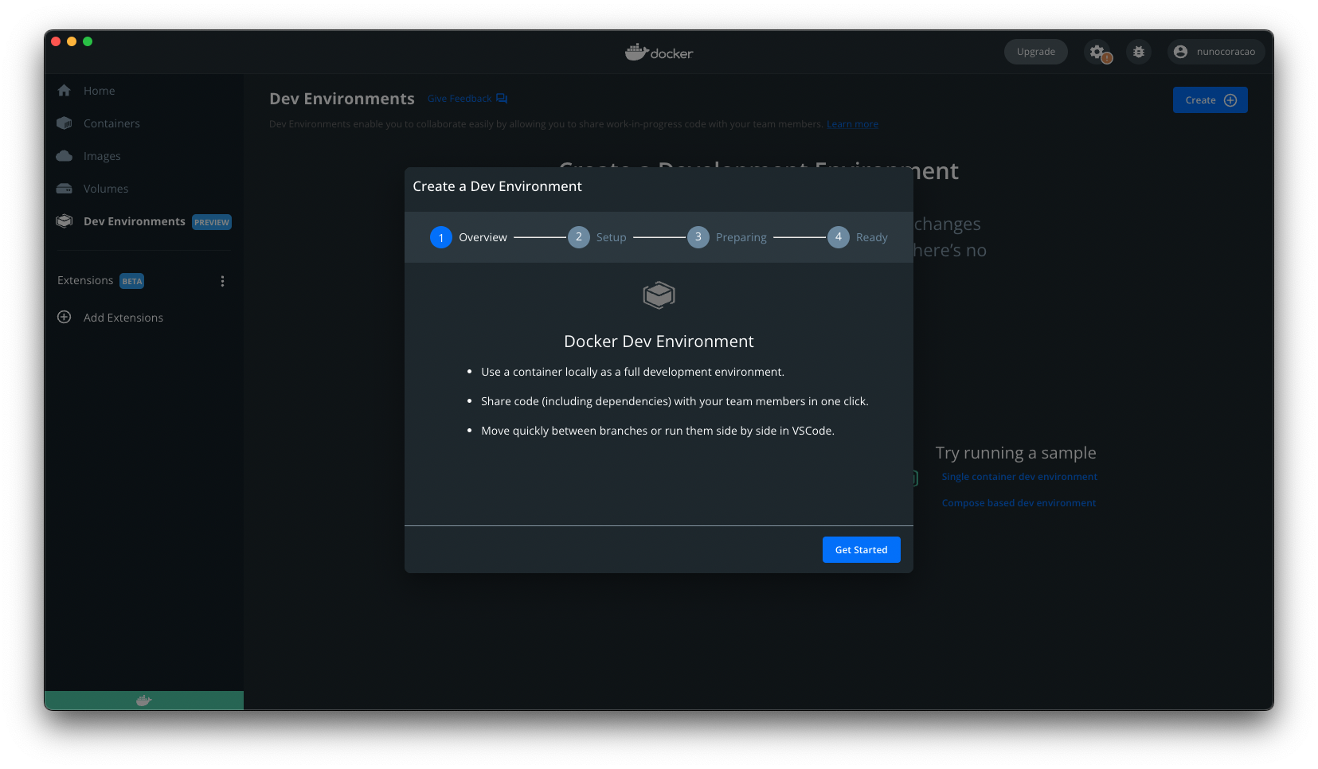
Task: Open Compose based dev environment sample
Action: click(1019, 503)
